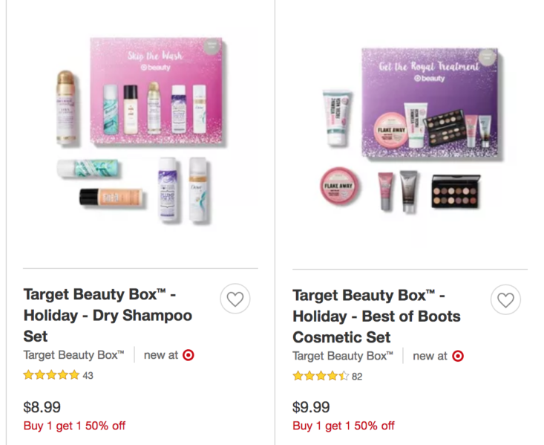
Task: Open the Best of Boots Cosmetic Set image
Action: [410, 131]
